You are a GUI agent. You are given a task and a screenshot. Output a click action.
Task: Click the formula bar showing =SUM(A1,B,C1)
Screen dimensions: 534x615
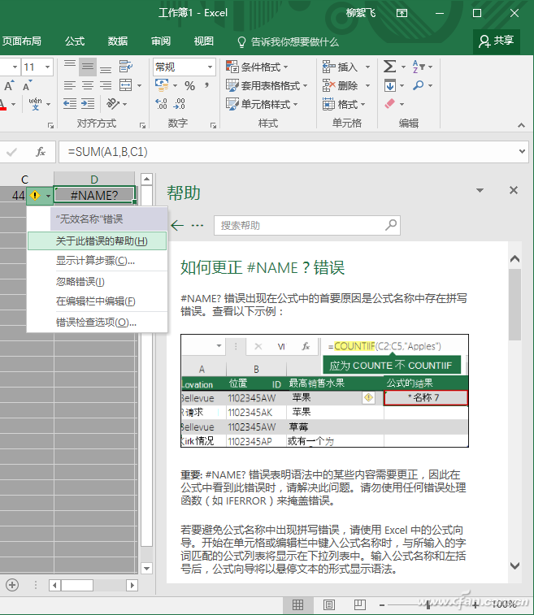[x=293, y=152]
